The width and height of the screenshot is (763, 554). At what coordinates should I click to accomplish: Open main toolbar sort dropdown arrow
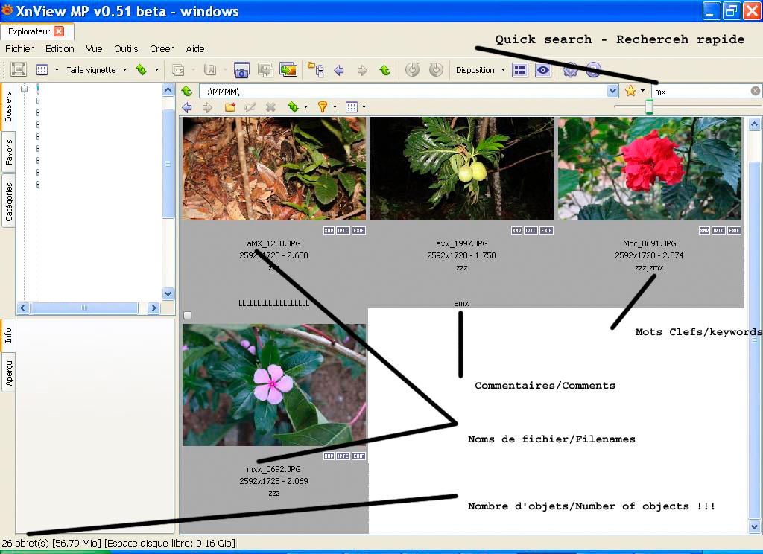pos(156,69)
